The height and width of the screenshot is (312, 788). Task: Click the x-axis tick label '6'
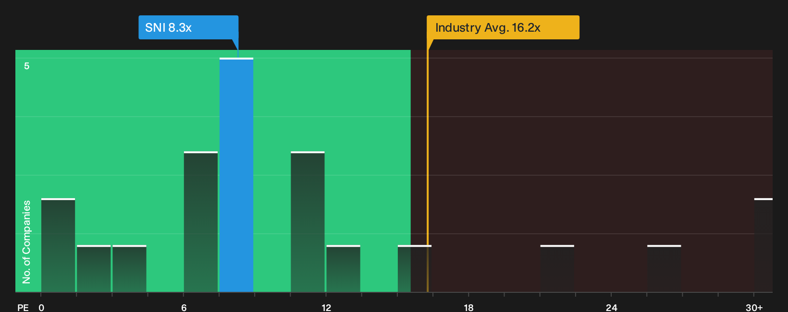click(184, 307)
